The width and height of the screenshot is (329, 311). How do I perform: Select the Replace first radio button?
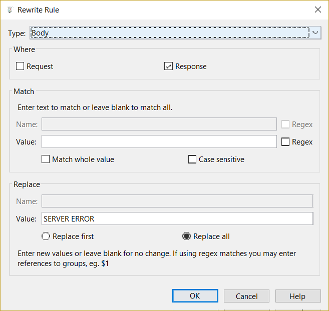coord(46,236)
